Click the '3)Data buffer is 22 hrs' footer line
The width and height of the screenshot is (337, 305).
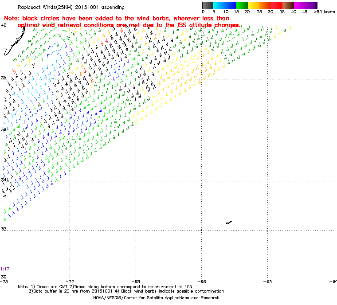coord(126,291)
